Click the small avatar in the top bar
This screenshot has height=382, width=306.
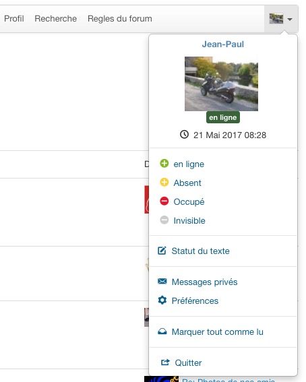pos(276,19)
